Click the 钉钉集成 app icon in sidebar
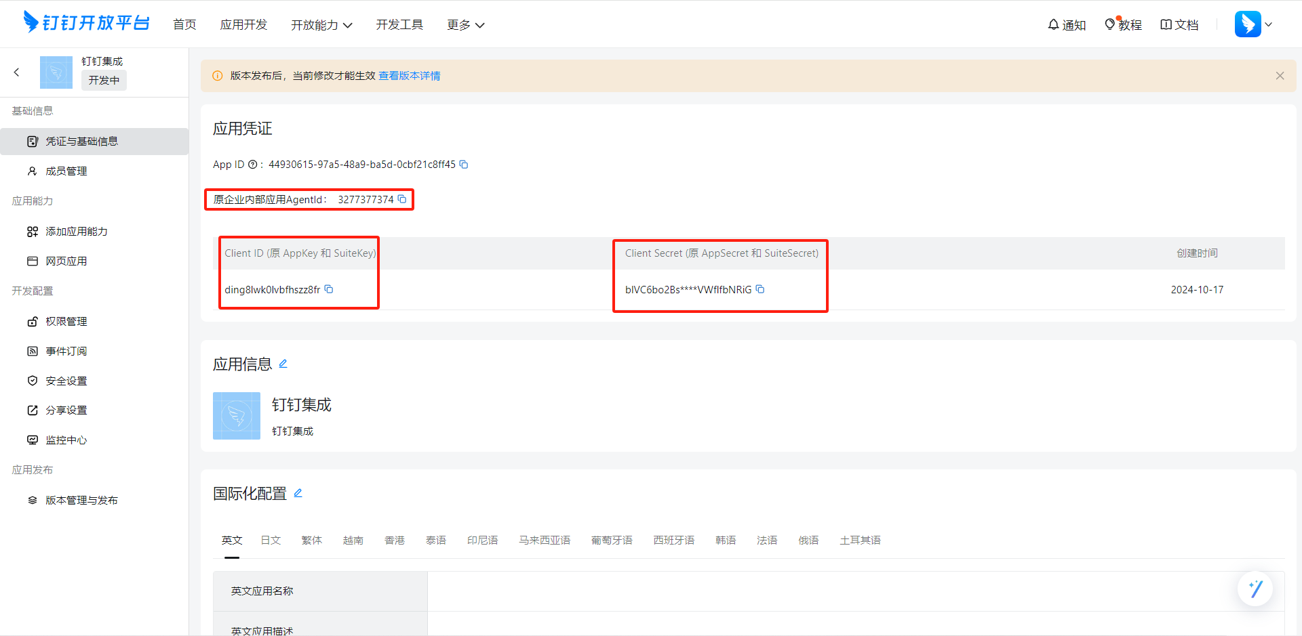Image resolution: width=1302 pixels, height=636 pixels. [56, 72]
